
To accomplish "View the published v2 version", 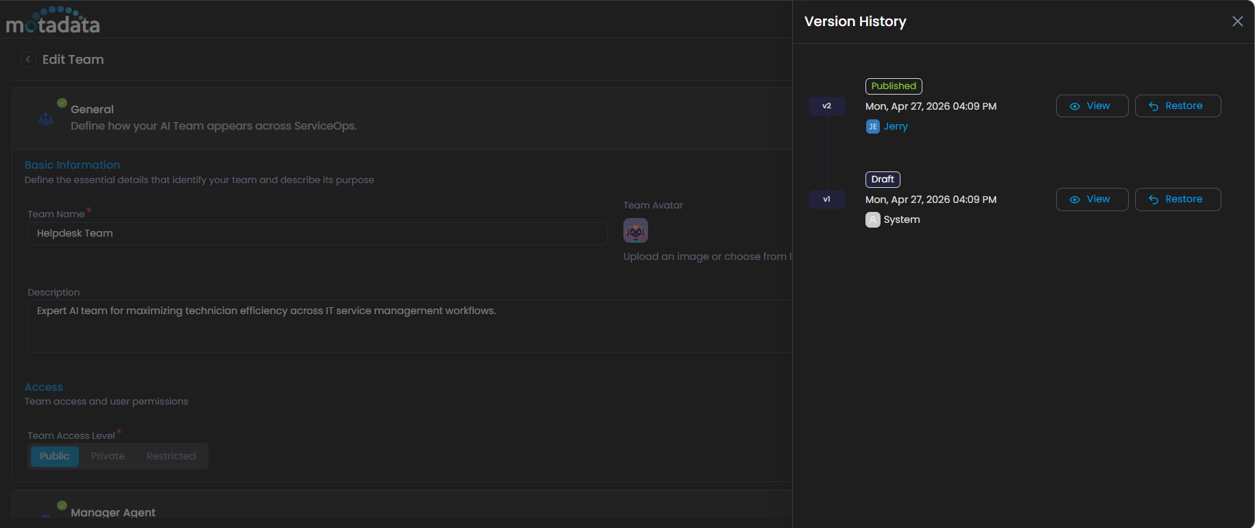I will pos(1092,106).
